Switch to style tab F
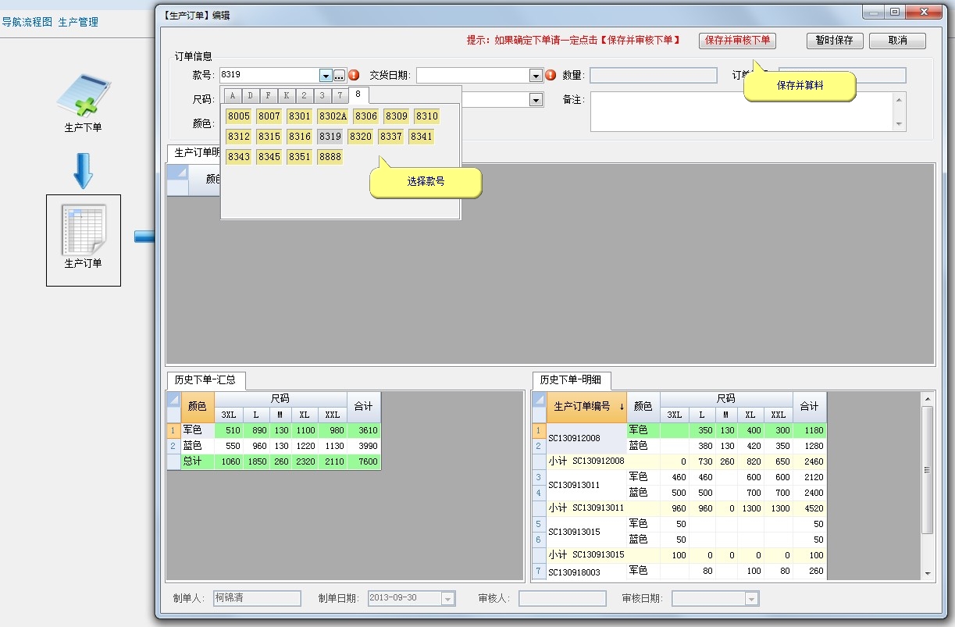This screenshot has height=627, width=955. click(268, 95)
